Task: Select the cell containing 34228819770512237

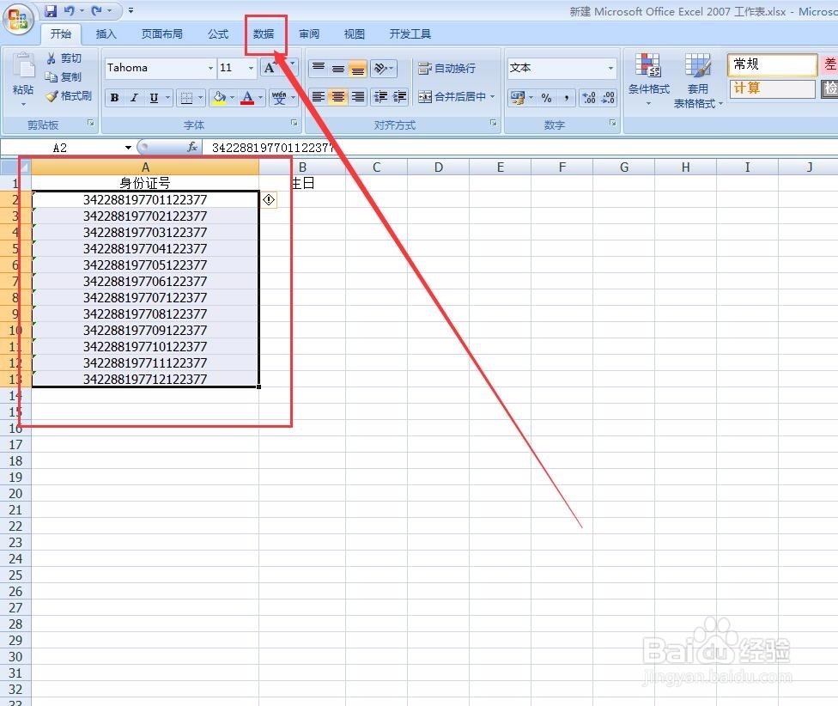Action: [x=145, y=265]
